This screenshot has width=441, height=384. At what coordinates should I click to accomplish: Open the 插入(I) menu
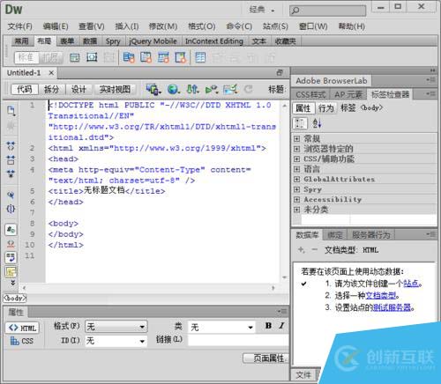127,26
